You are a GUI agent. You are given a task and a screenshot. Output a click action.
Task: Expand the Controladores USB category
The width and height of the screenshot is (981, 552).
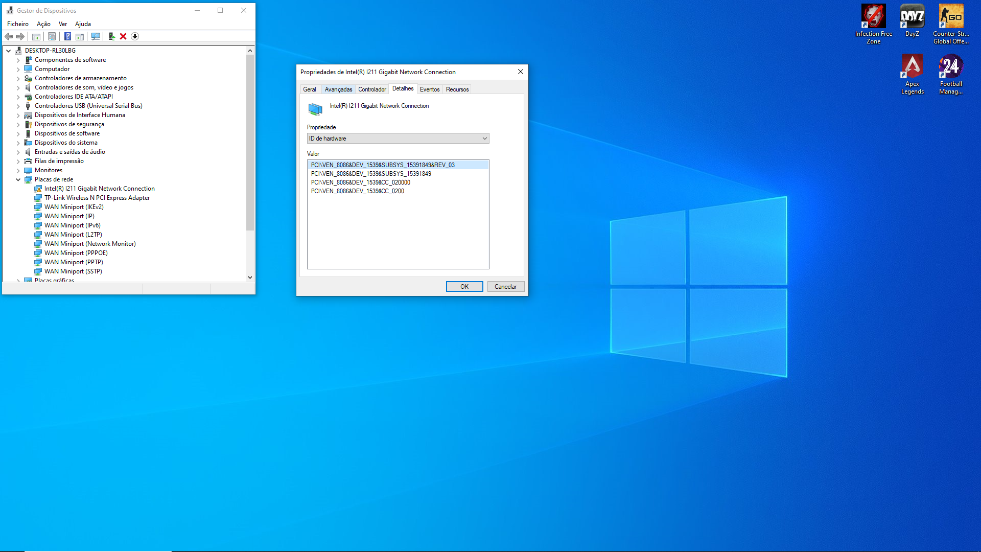[18, 106]
